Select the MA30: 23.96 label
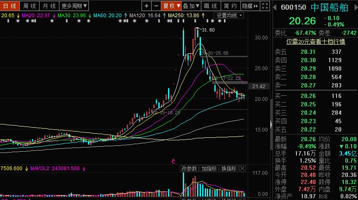Image resolution: width=358 pixels, height=200 pixels. coord(72,16)
